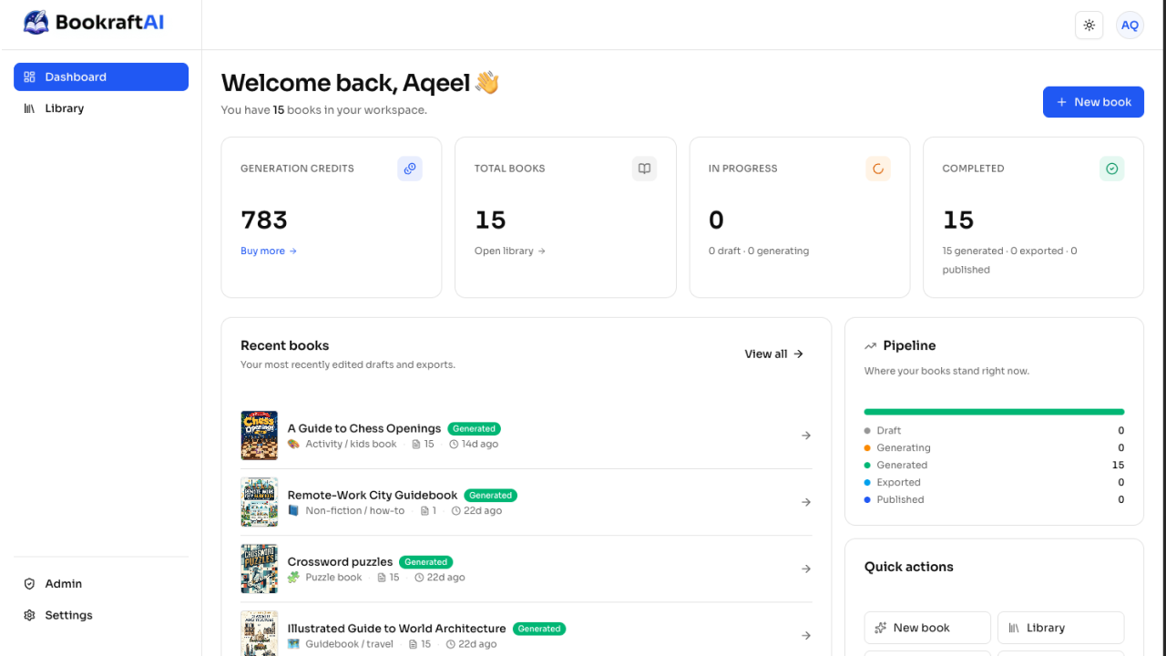Image resolution: width=1166 pixels, height=656 pixels.
Task: Click arrow on World Architecture row
Action: pyautogui.click(x=806, y=635)
